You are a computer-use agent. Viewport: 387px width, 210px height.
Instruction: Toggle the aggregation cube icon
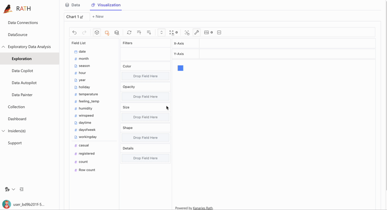(97, 32)
